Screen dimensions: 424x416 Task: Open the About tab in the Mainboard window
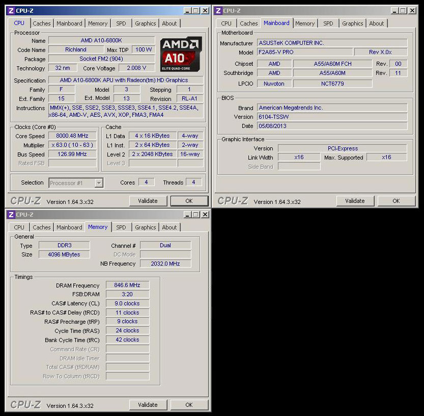point(377,23)
